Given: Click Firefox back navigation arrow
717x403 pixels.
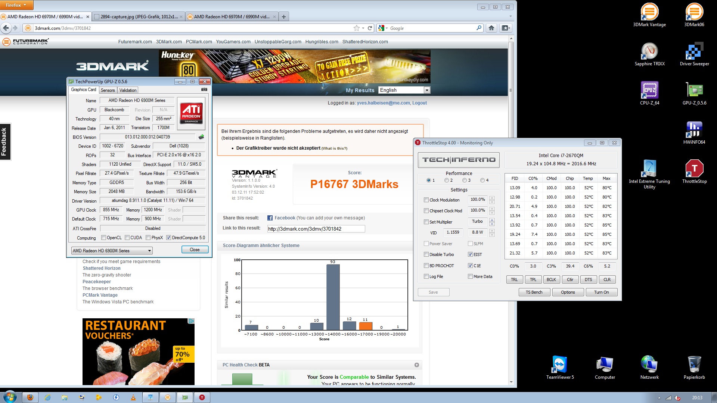Looking at the screenshot, I should [x=6, y=28].
